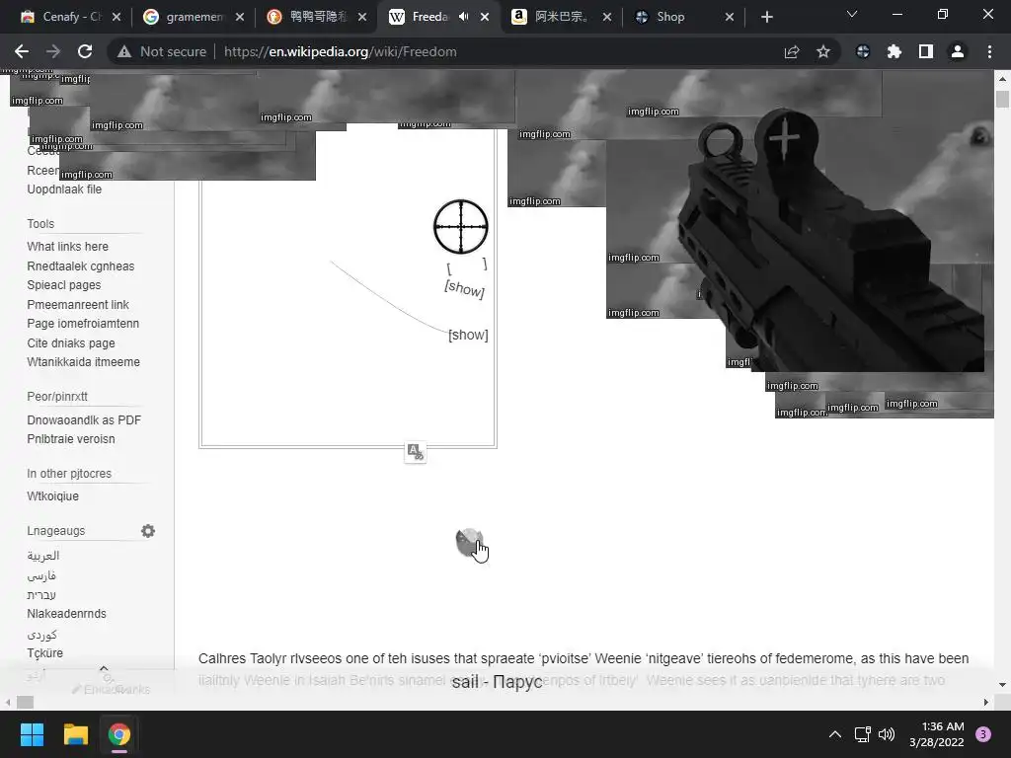Open Wtanikkaida itmeeme link
The image size is (1011, 758).
pyautogui.click(x=83, y=361)
